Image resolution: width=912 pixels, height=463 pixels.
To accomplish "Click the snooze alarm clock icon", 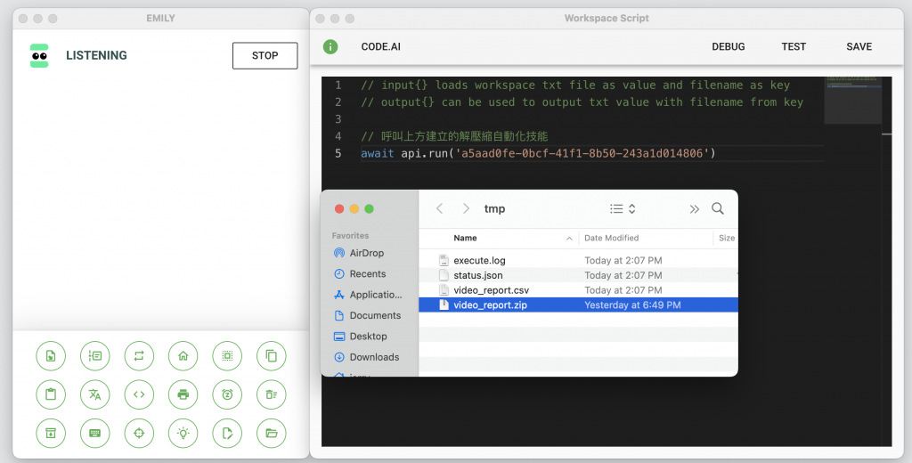I will pyautogui.click(x=227, y=394).
